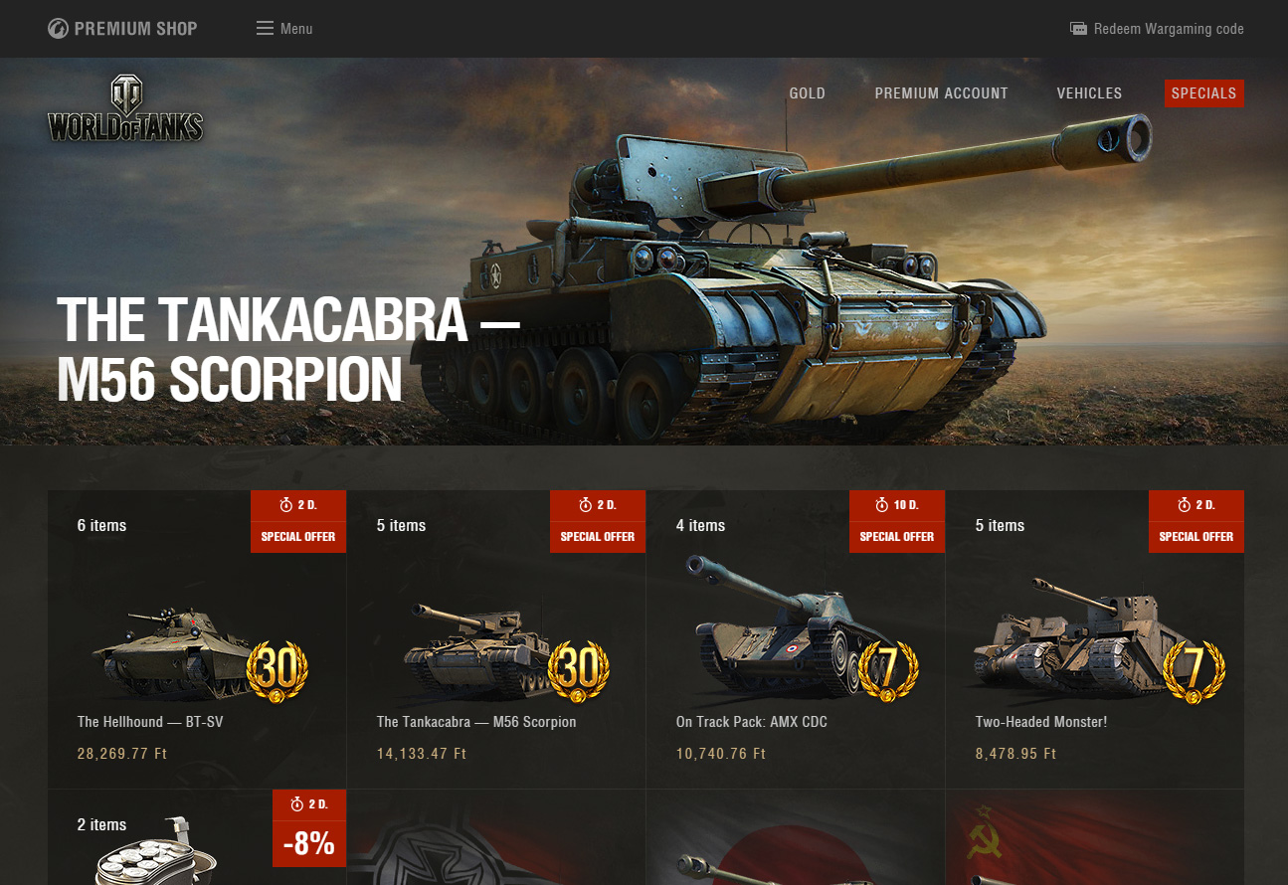
Task: Click the gold 7 medal on Two-Headed Monster
Action: (x=1194, y=672)
